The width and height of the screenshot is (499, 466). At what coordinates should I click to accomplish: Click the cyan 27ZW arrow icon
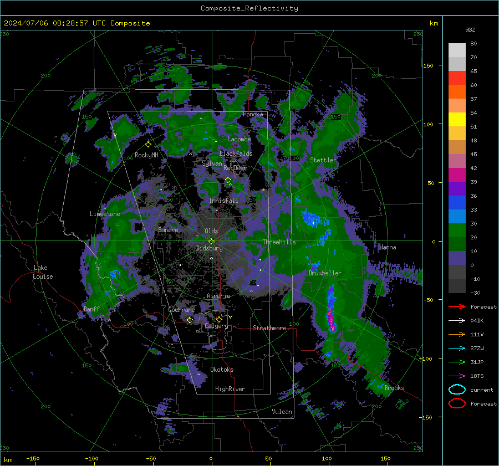click(x=457, y=349)
